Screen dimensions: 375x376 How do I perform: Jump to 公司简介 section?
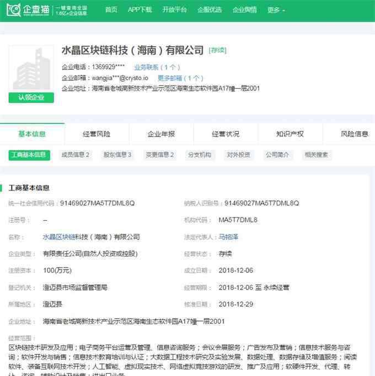point(277,155)
